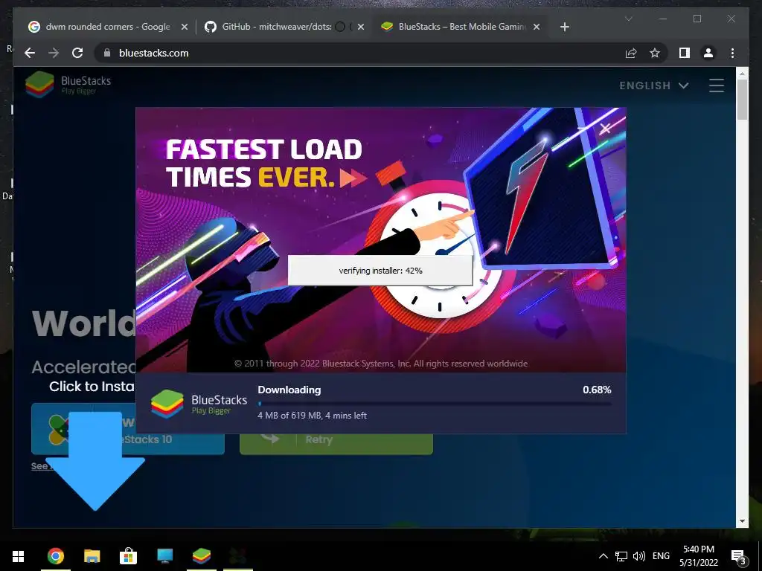The image size is (762, 571).
Task: View site info via padlock icon
Action: (x=107, y=53)
